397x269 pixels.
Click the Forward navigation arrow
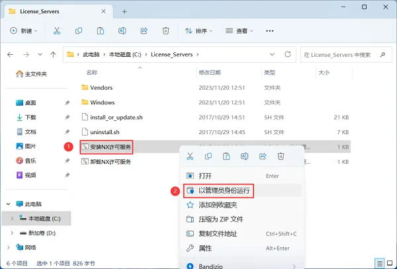pyautogui.click(x=26, y=54)
